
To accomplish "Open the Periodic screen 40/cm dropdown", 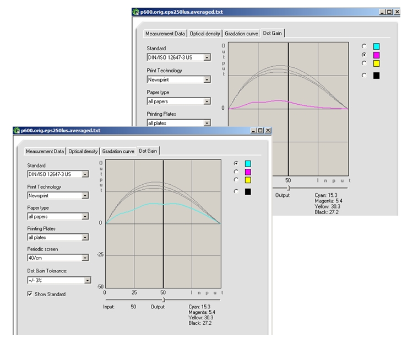I will (58, 258).
